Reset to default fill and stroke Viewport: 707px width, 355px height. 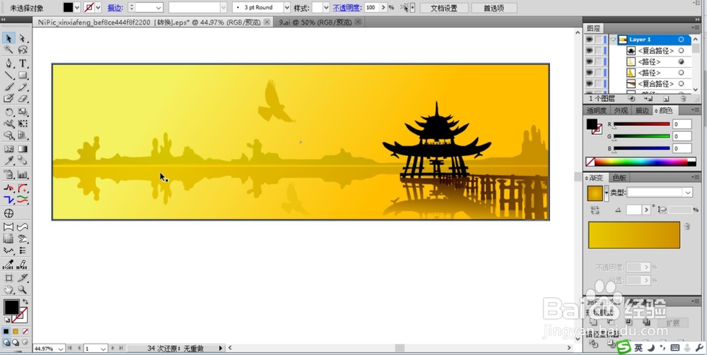(7, 320)
